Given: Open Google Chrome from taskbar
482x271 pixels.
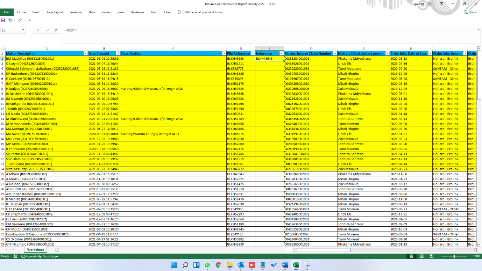Looking at the screenshot, I should [x=219, y=265].
